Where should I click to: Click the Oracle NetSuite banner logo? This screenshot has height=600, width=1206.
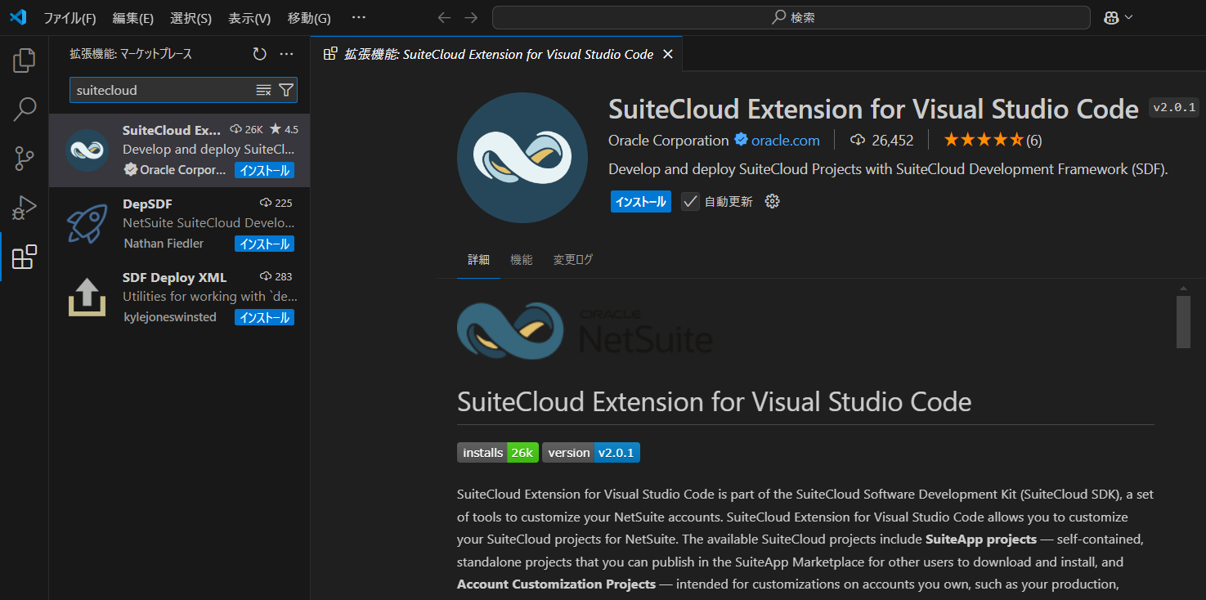click(x=585, y=329)
